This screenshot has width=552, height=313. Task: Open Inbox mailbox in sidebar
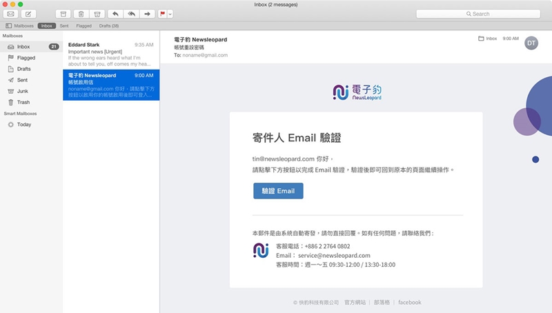(31, 46)
